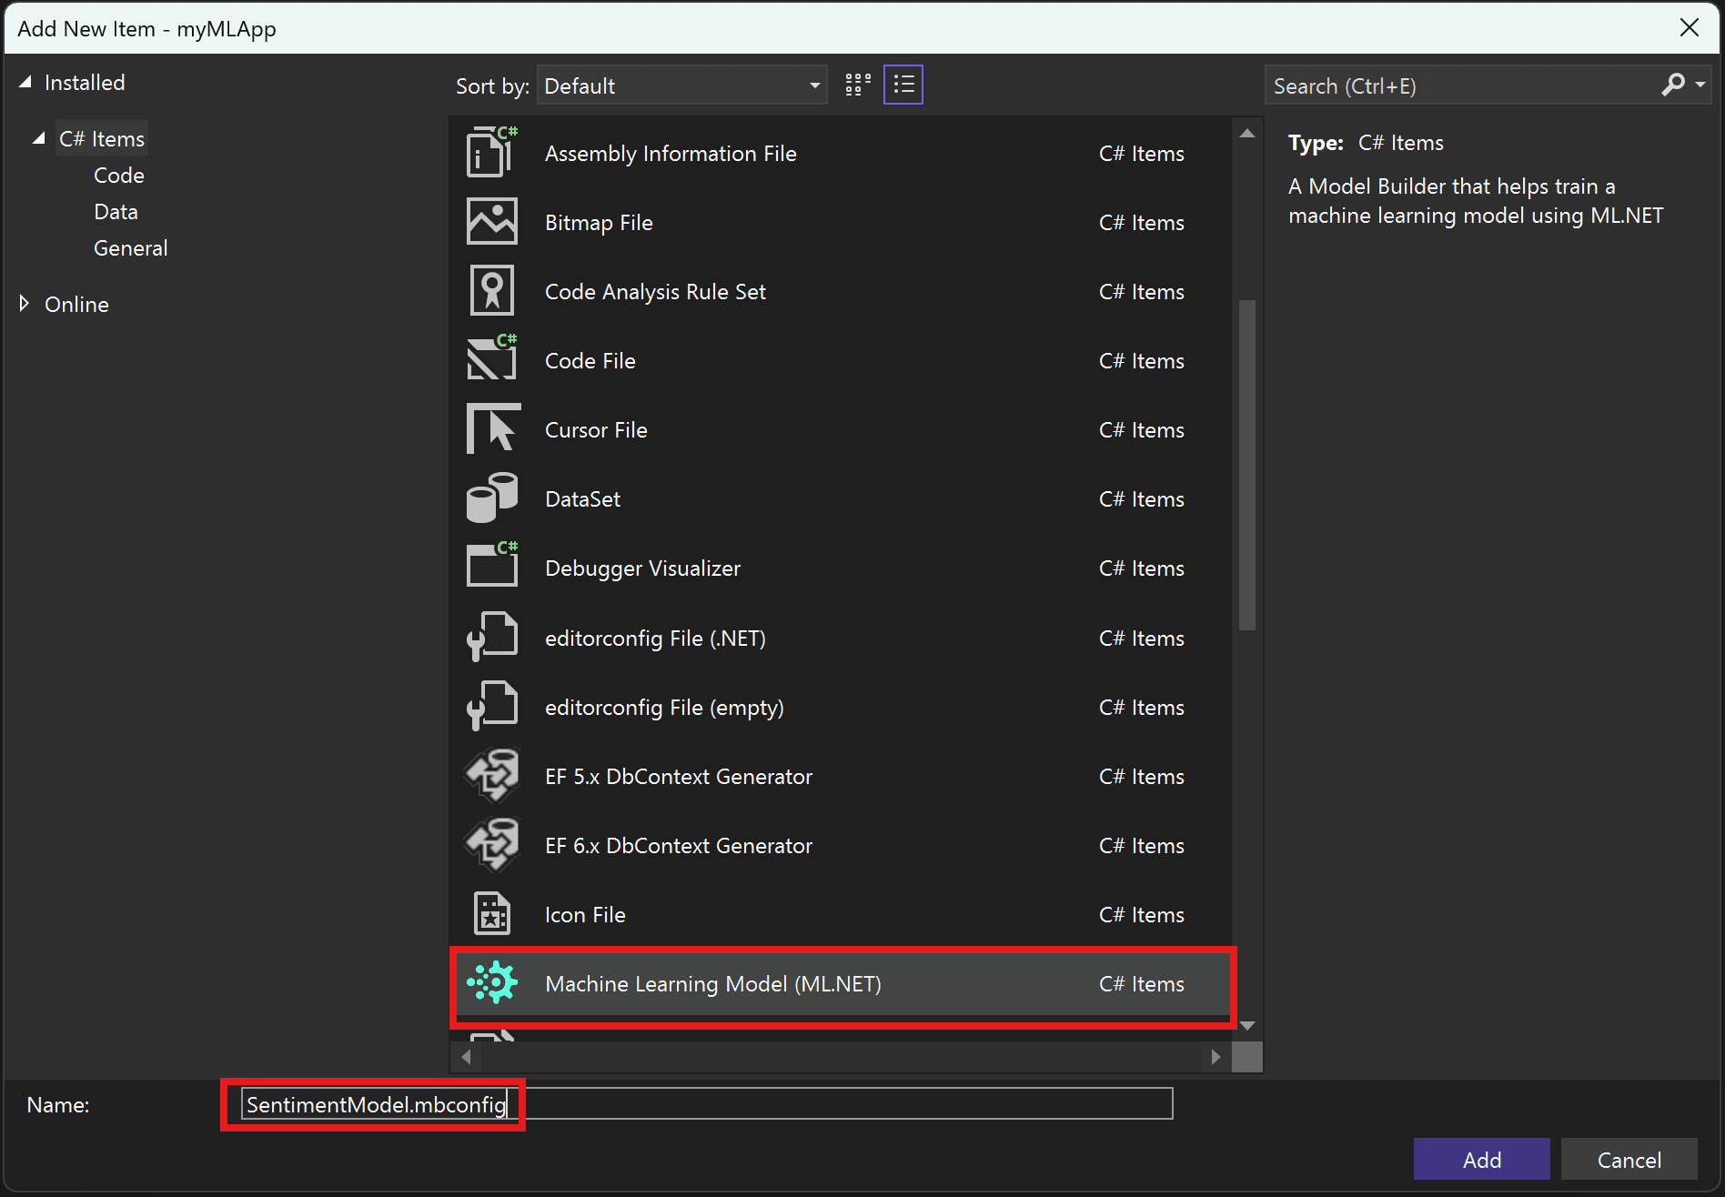
Task: Click the Machine Learning Model (ML.NET) gear icon
Action: (x=492, y=983)
